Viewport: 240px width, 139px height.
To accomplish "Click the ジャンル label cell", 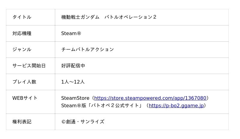I will (31, 49).
